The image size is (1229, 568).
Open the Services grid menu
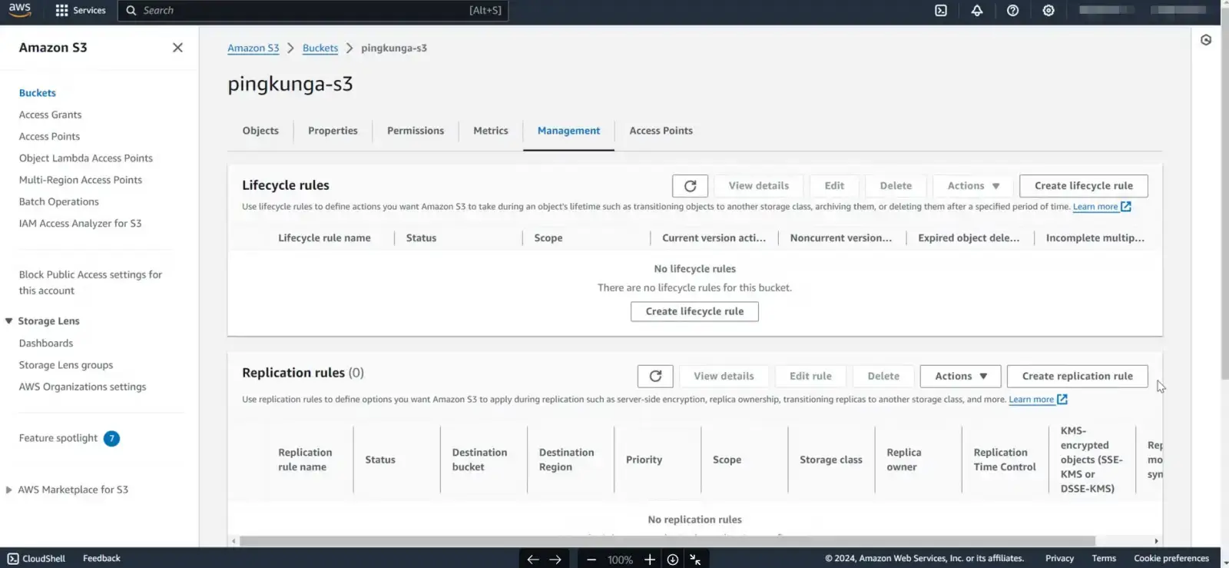pyautogui.click(x=81, y=10)
